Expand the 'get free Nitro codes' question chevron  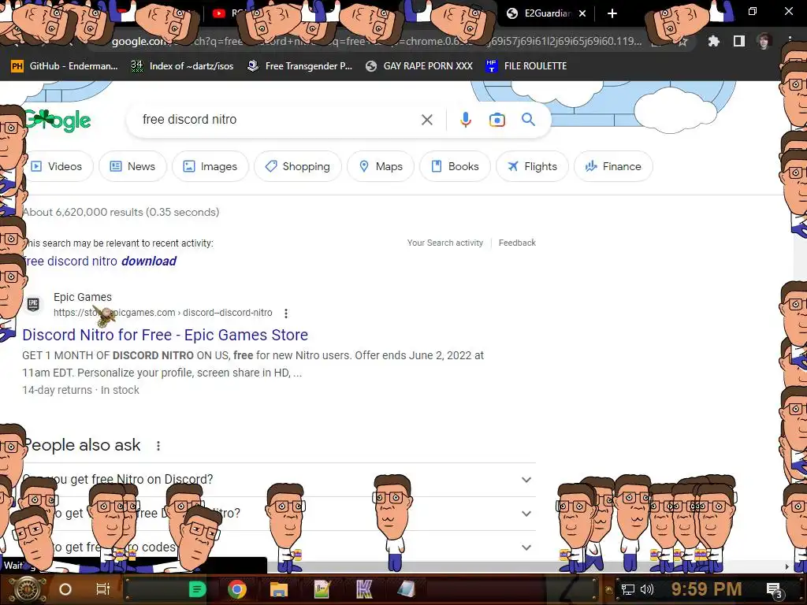pyautogui.click(x=526, y=547)
